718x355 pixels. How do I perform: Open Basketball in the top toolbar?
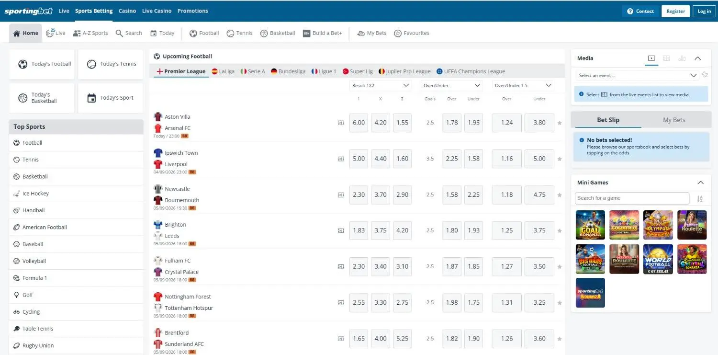click(278, 33)
